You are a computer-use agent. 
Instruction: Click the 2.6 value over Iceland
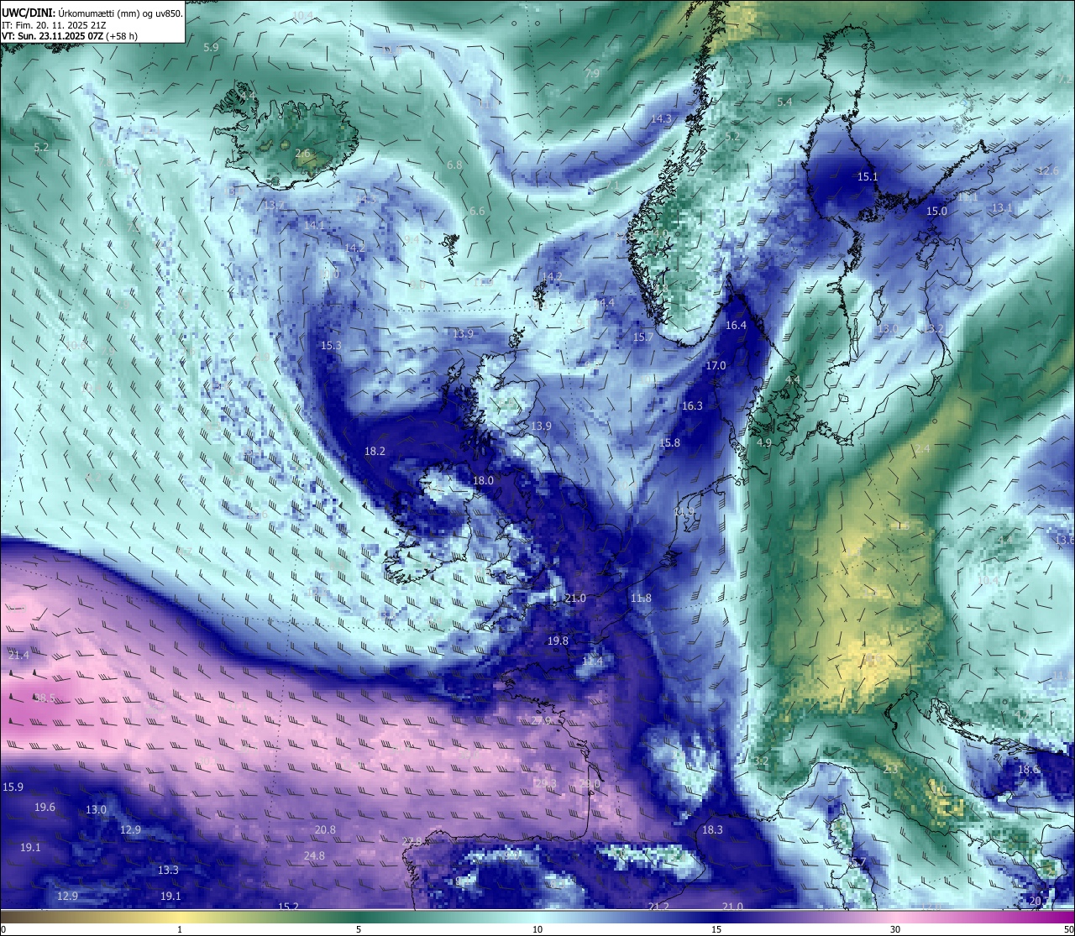click(x=302, y=154)
